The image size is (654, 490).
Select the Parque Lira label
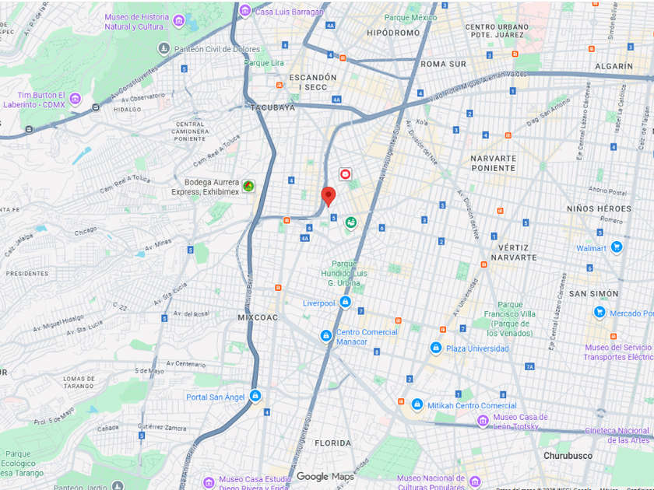pos(264,63)
